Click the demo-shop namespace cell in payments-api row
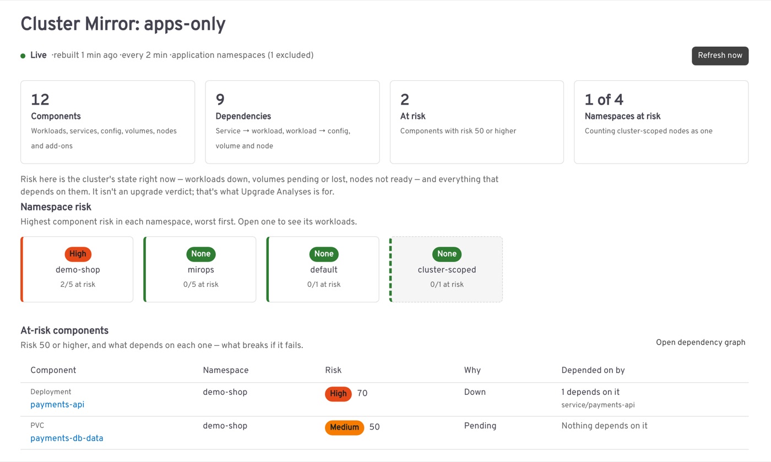Viewport: 771px width, 462px height. pos(225,393)
